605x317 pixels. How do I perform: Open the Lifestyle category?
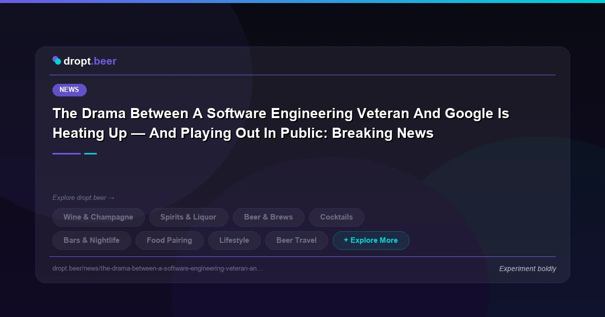point(234,240)
